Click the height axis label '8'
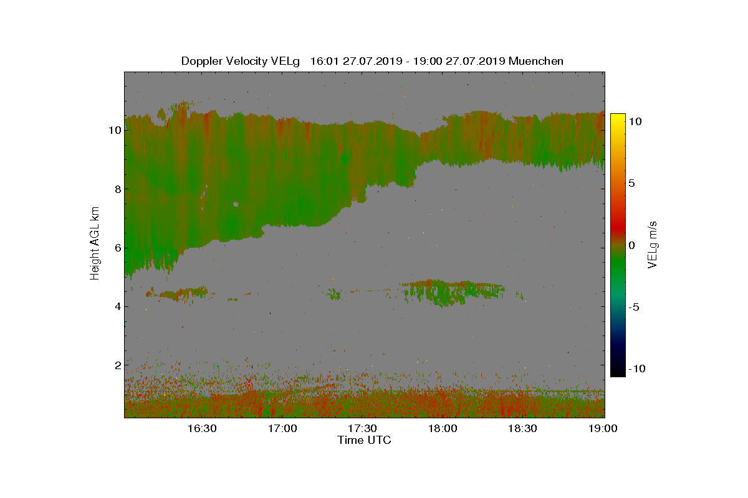Viewport: 748px width, 498px height. click(117, 189)
